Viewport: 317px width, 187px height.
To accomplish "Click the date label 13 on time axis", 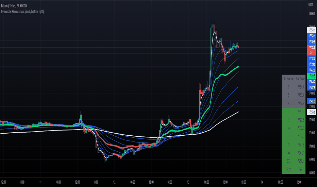I will (188, 182).
